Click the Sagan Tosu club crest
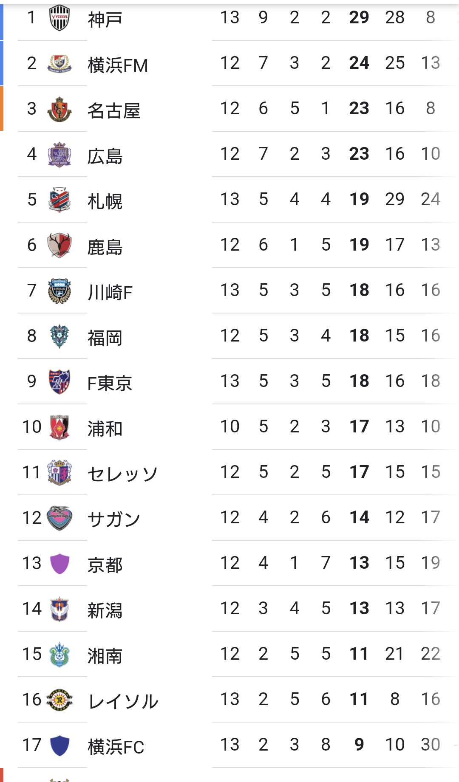 coord(59,518)
